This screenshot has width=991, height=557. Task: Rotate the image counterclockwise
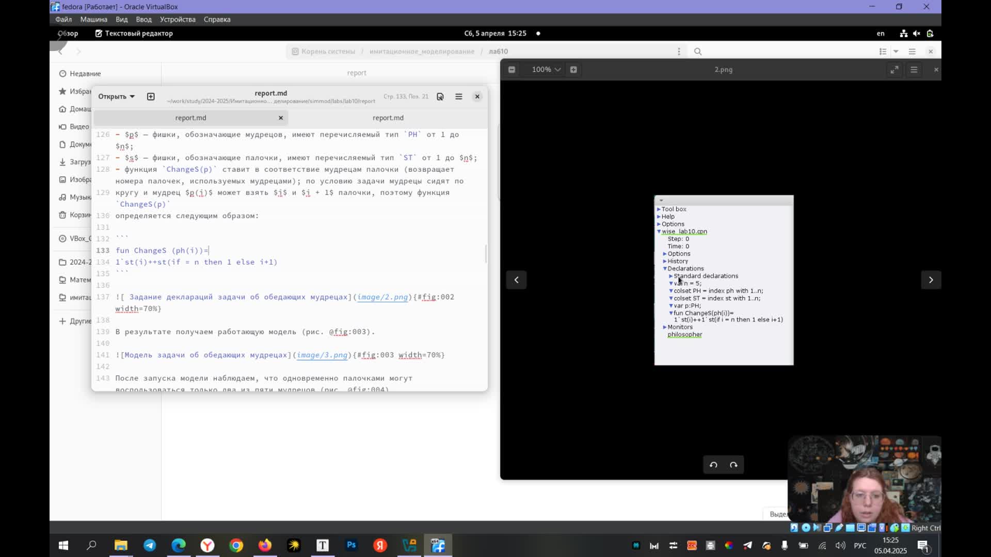click(x=713, y=465)
